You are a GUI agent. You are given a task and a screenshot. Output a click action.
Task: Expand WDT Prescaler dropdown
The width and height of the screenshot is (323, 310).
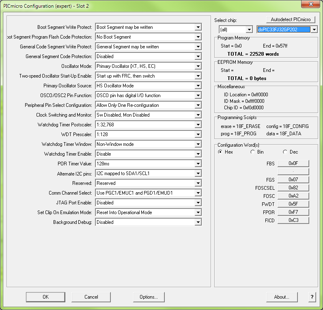tap(198, 134)
